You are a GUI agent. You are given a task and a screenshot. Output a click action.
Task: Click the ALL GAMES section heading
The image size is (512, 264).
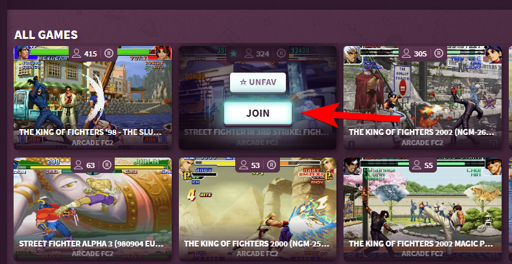(x=46, y=34)
